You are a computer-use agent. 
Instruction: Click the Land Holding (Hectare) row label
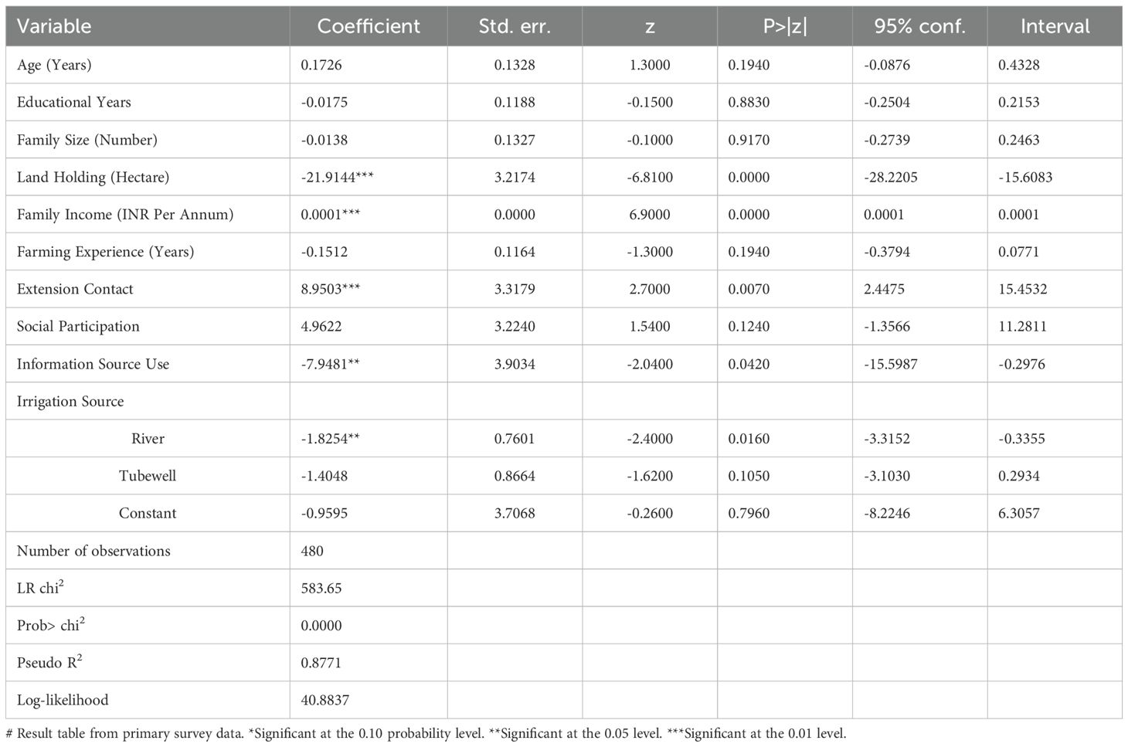tap(93, 177)
